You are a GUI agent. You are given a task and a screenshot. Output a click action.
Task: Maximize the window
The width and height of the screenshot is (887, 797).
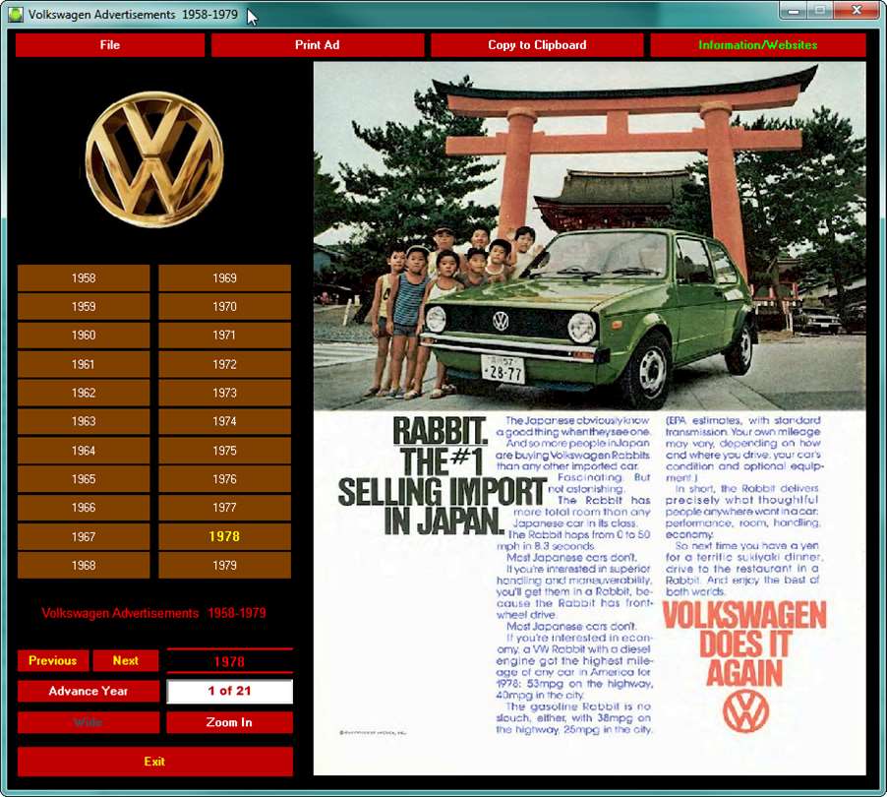[x=820, y=11]
